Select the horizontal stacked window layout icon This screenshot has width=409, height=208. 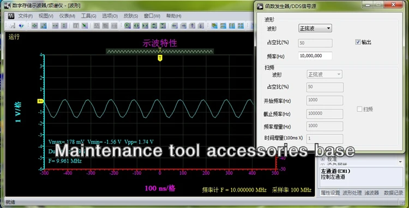point(223,26)
